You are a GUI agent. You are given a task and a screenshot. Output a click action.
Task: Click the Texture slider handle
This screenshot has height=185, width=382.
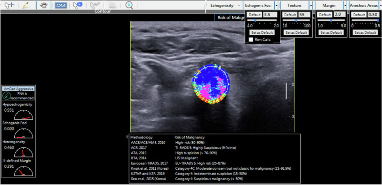pos(296,20)
